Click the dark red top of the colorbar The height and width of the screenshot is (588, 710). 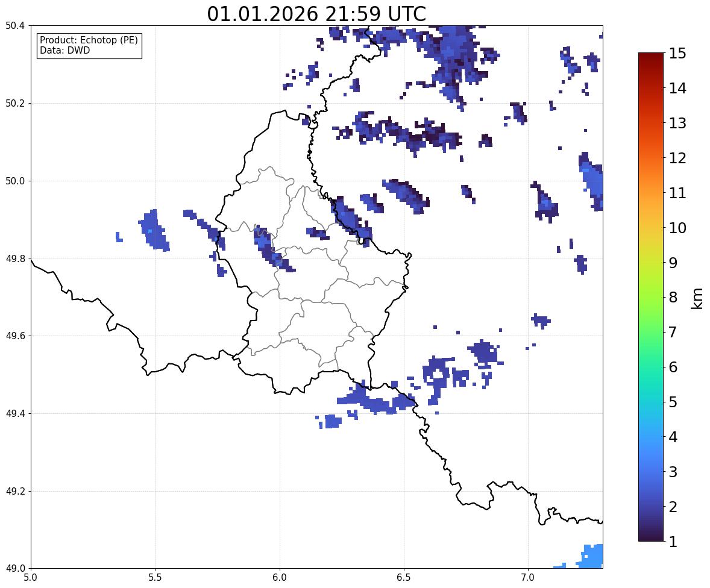click(651, 59)
